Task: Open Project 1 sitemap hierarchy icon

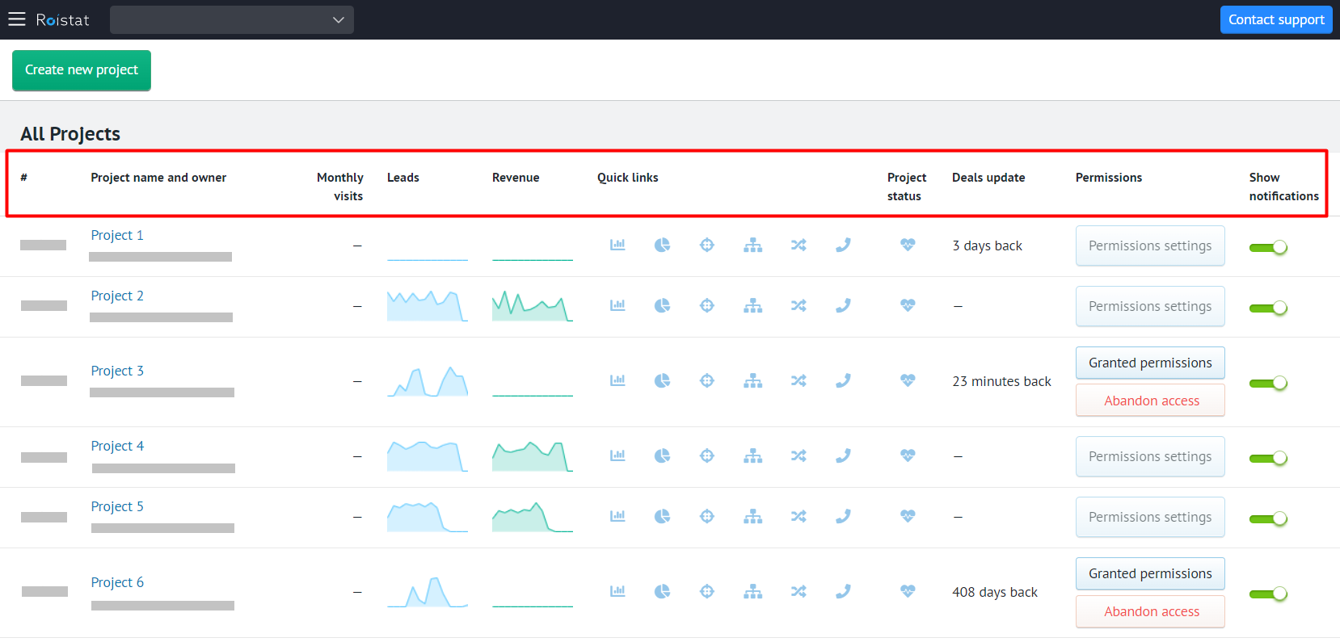Action: click(x=753, y=245)
